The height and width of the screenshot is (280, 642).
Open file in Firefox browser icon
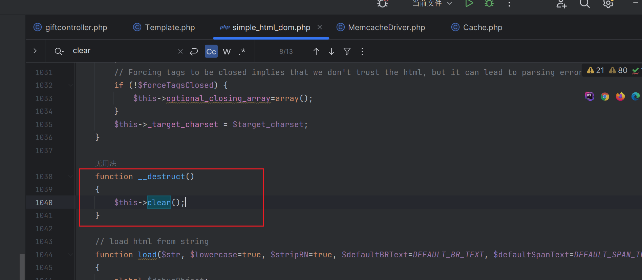tap(620, 96)
